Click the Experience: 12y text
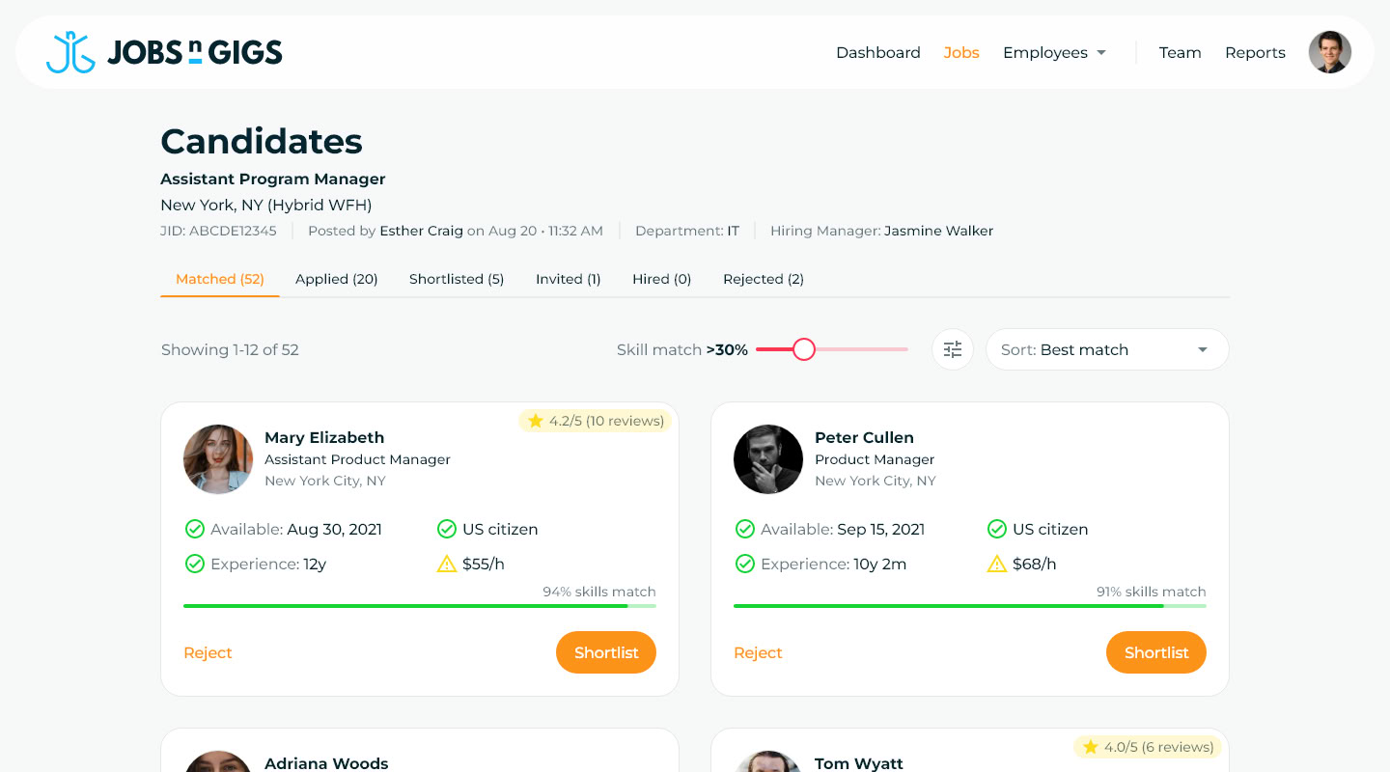1390x772 pixels. 268,564
